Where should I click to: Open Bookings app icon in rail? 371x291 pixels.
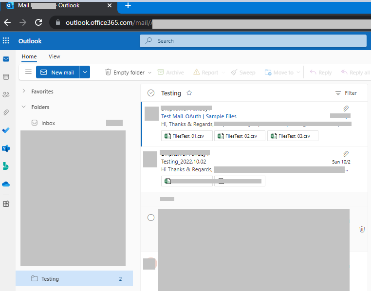coord(6,166)
